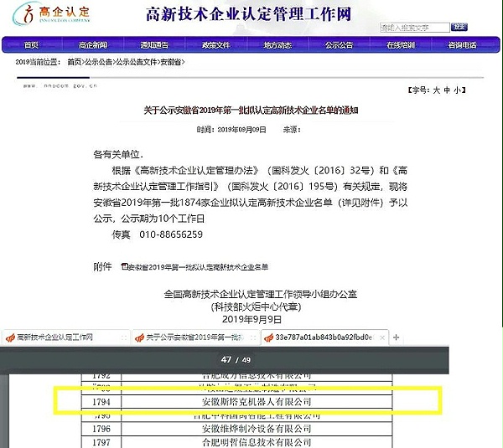Viewport: 503px width, 448px height.
Task: Open the 在线培训 navigation menu item
Action: (401, 45)
